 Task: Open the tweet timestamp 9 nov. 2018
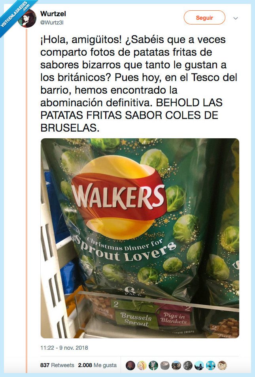[x=64, y=348]
